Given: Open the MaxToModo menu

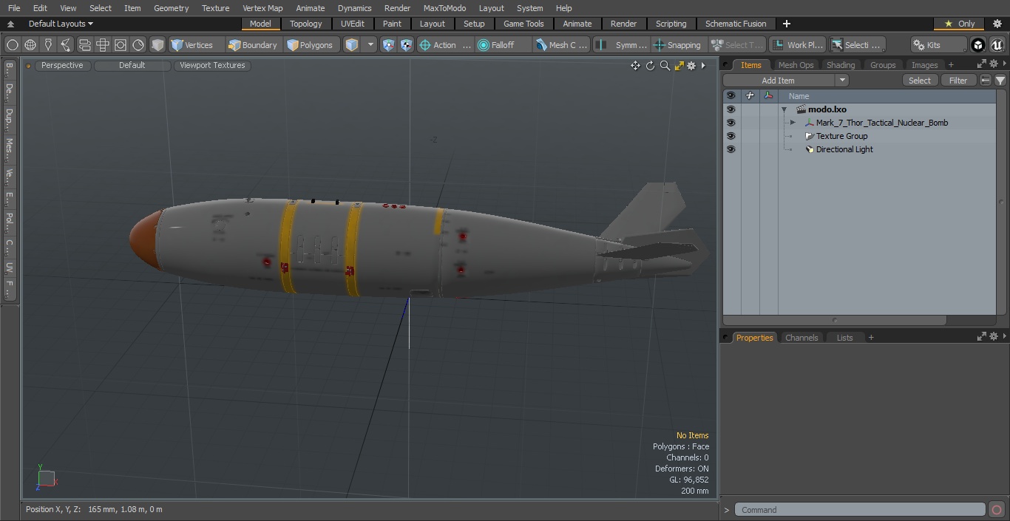Looking at the screenshot, I should [444, 8].
